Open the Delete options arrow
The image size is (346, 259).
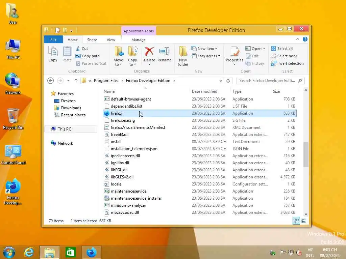point(149,64)
